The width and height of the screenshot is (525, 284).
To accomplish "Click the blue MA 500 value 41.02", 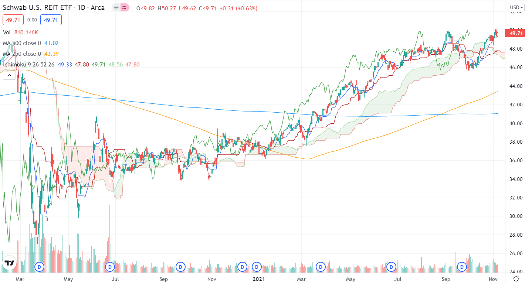I will click(x=51, y=43).
